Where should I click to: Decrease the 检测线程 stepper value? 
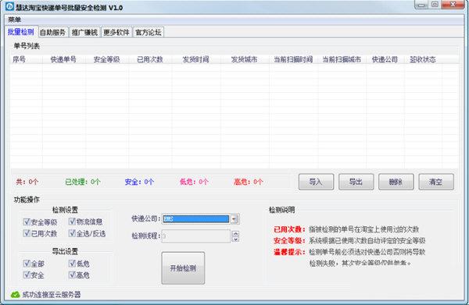click(x=235, y=239)
